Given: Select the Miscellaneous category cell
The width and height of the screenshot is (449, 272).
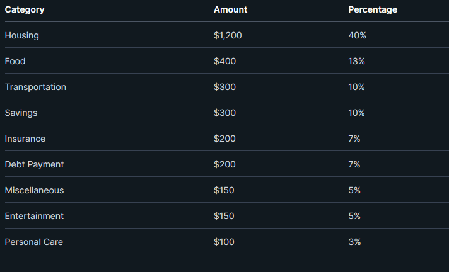Looking at the screenshot, I should click(34, 190).
